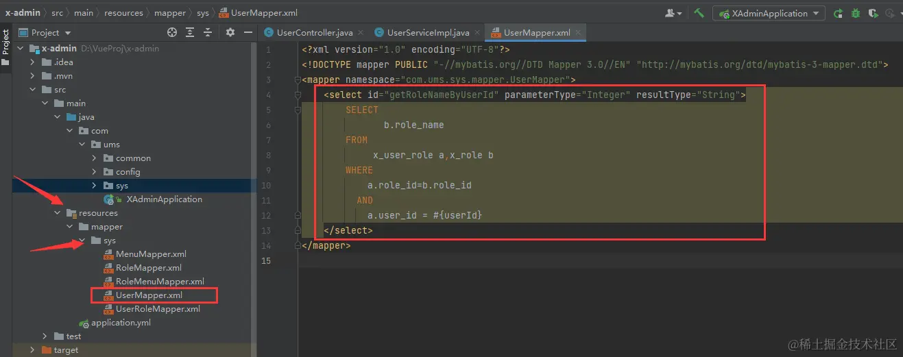Expand the target folder
Viewport: 903px width, 357px height.
click(32, 350)
